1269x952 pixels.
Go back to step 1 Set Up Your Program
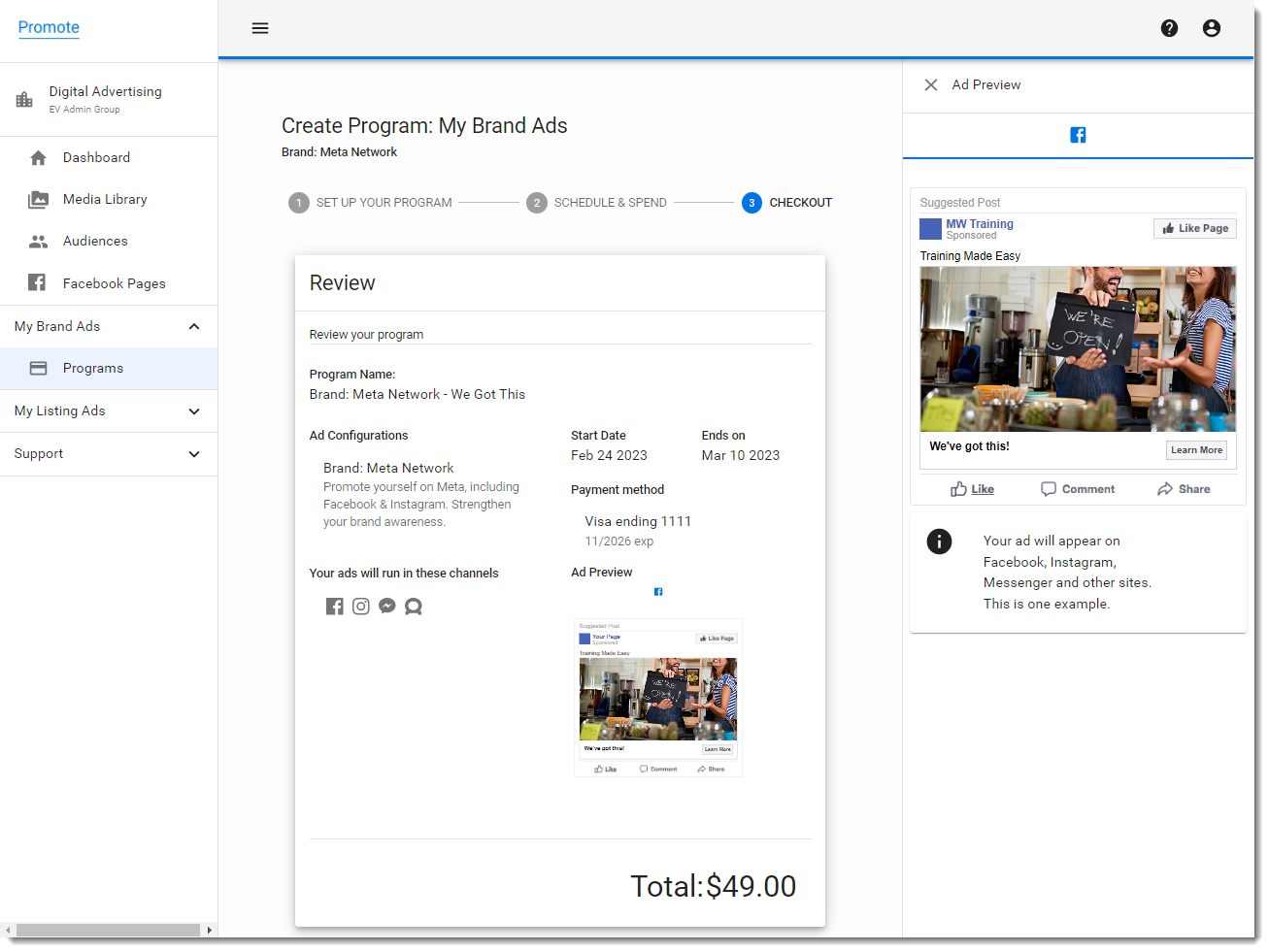(x=370, y=203)
